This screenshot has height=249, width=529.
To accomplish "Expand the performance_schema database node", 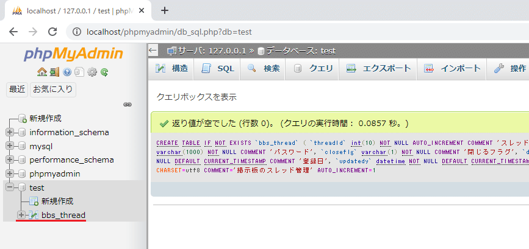I will (x=10, y=160).
